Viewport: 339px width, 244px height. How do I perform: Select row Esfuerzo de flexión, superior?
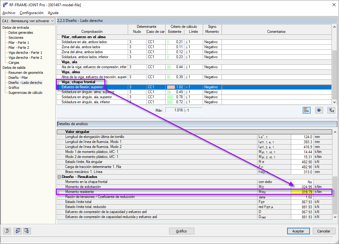[x=194, y=87]
